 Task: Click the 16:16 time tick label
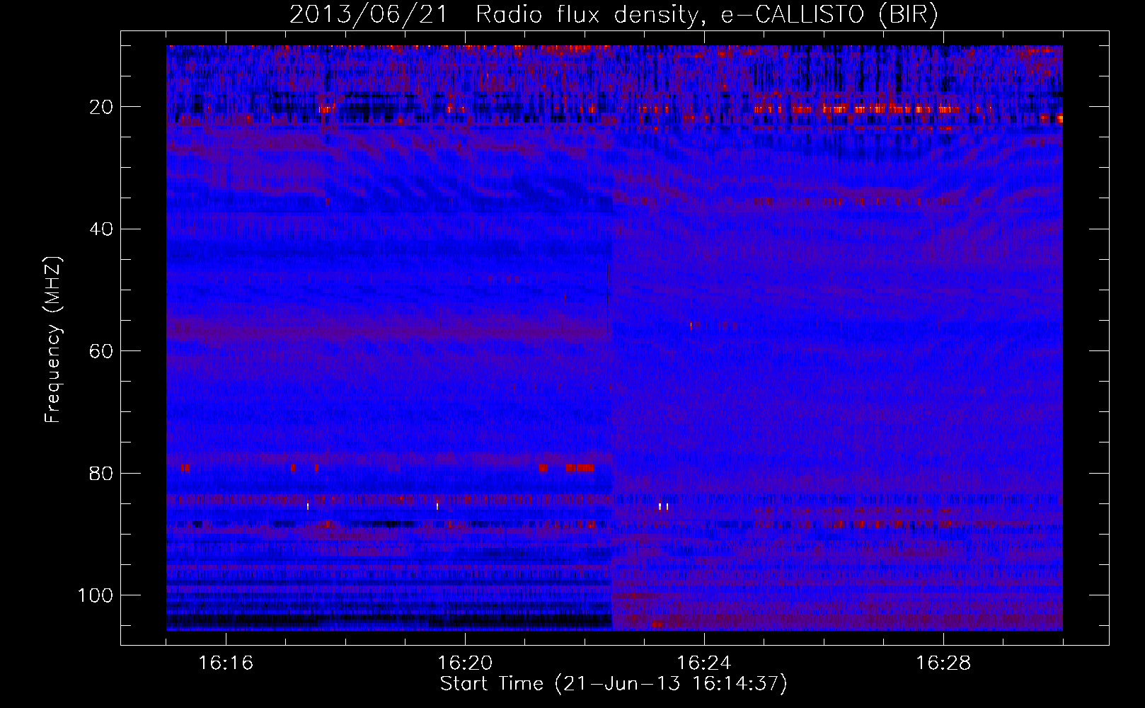(x=226, y=663)
